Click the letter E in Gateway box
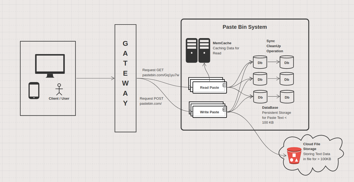This screenshot has width=354, height=182. [125, 73]
